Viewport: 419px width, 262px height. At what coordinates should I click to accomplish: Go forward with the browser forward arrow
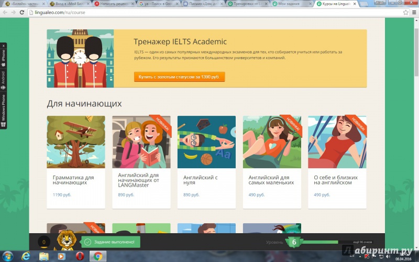point(14,12)
